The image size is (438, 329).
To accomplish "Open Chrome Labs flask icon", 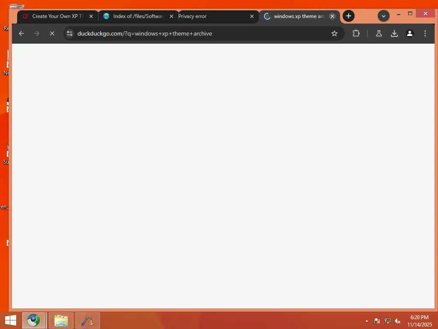I will click(379, 33).
